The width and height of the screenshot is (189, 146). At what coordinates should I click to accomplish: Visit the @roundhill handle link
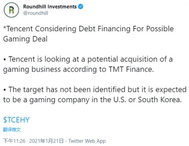[36, 13]
